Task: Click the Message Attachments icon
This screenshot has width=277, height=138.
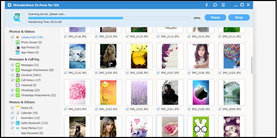Action: pyautogui.click(x=18, y=70)
